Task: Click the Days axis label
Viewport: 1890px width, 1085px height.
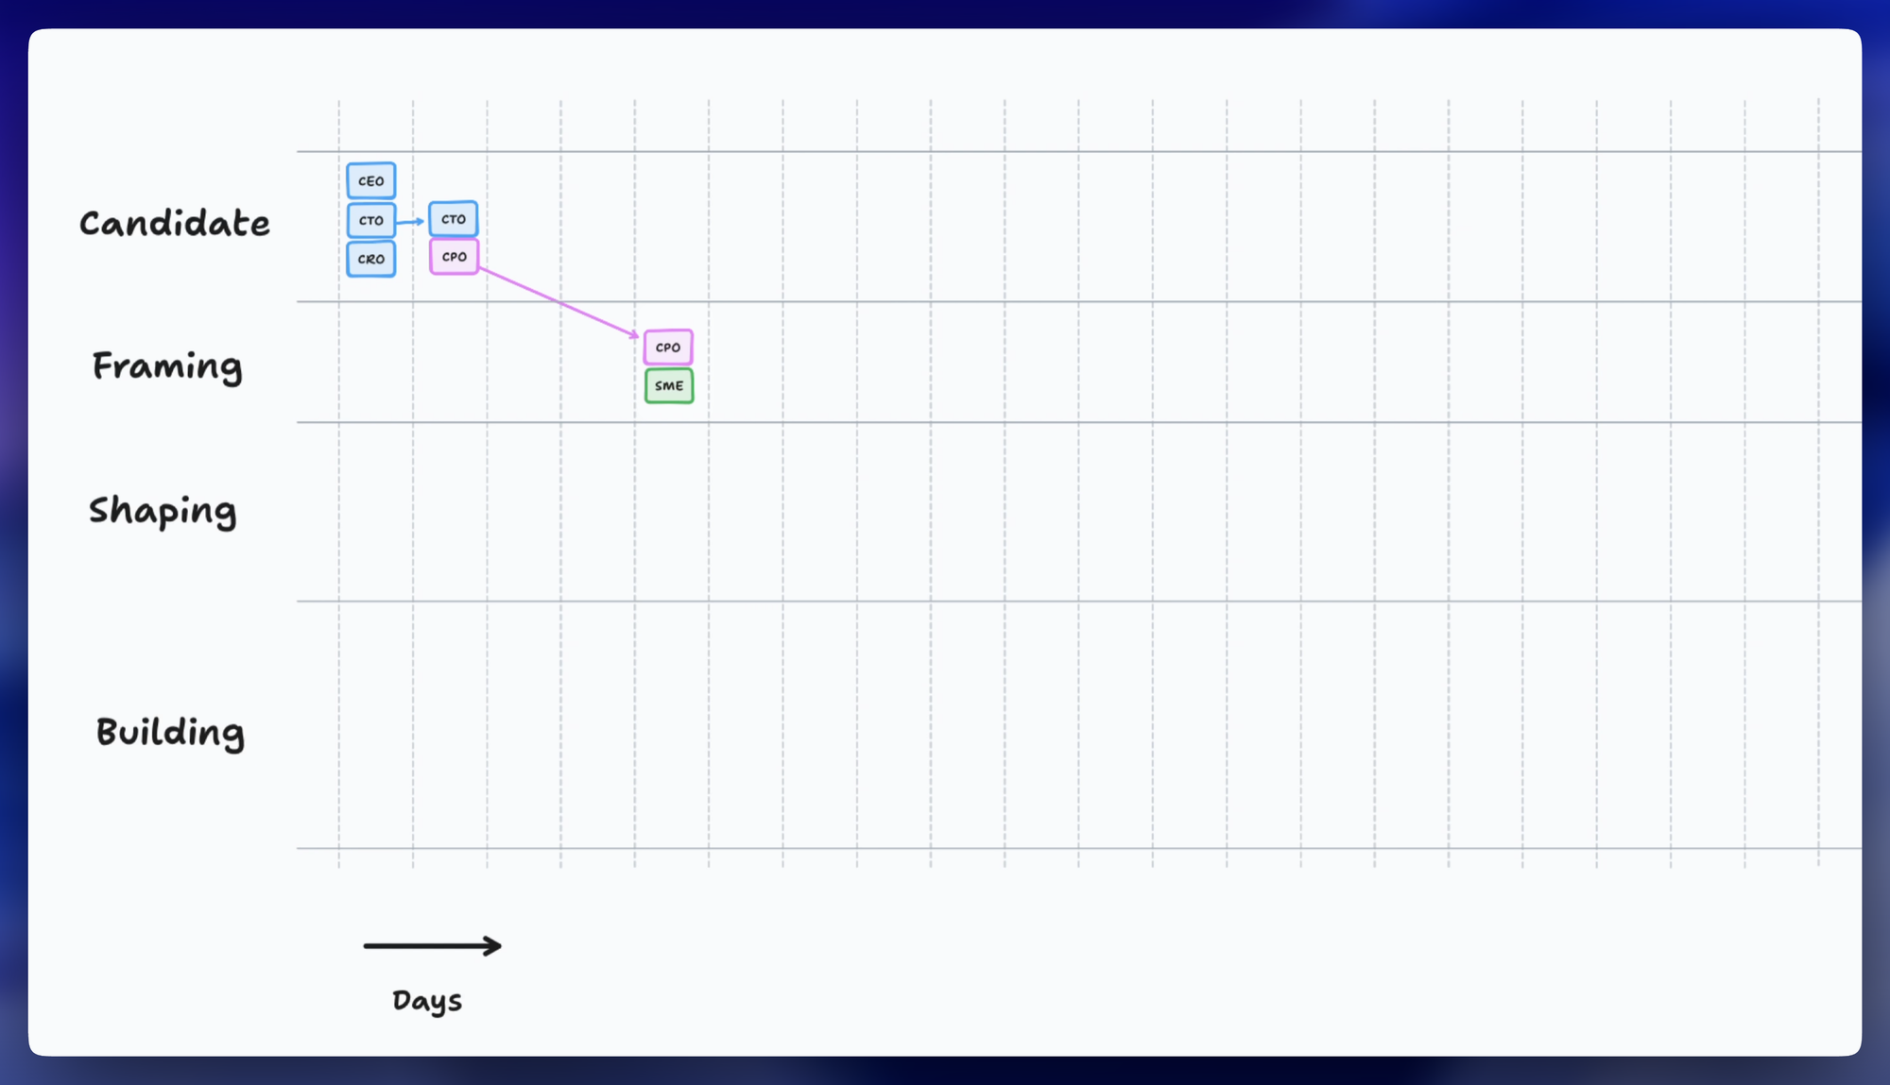Action: 427,1001
